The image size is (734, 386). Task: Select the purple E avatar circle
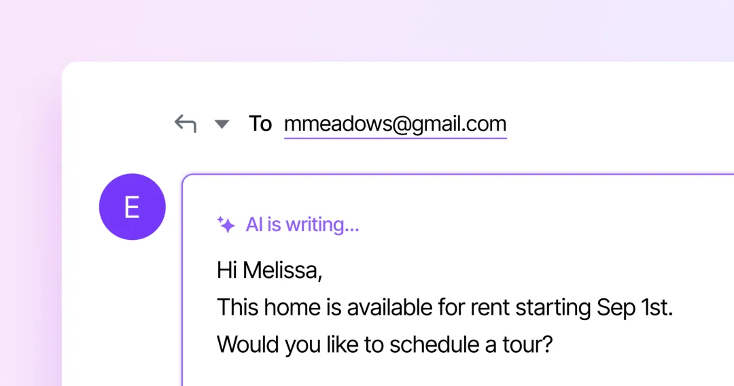[133, 207]
